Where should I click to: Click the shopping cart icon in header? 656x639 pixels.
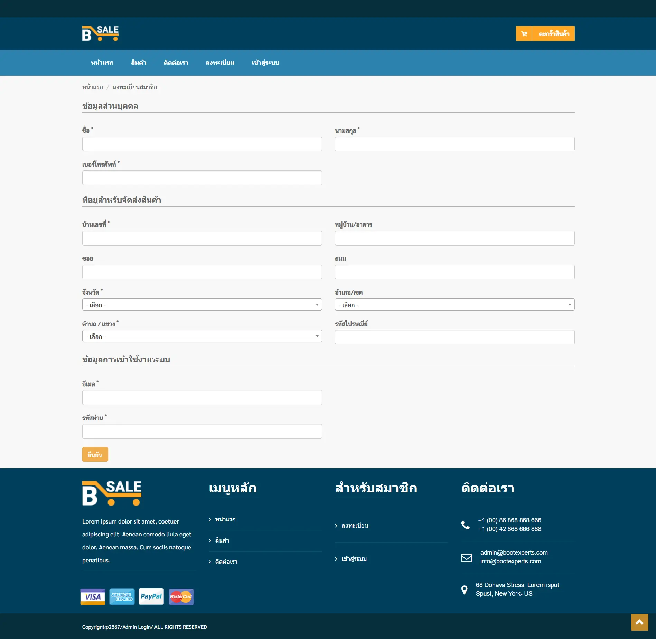524,33
